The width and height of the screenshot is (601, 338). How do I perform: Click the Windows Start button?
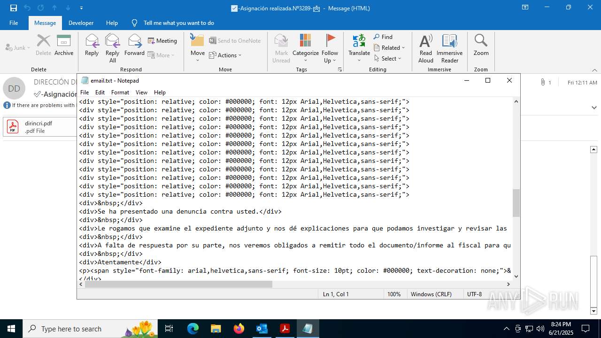point(11,329)
